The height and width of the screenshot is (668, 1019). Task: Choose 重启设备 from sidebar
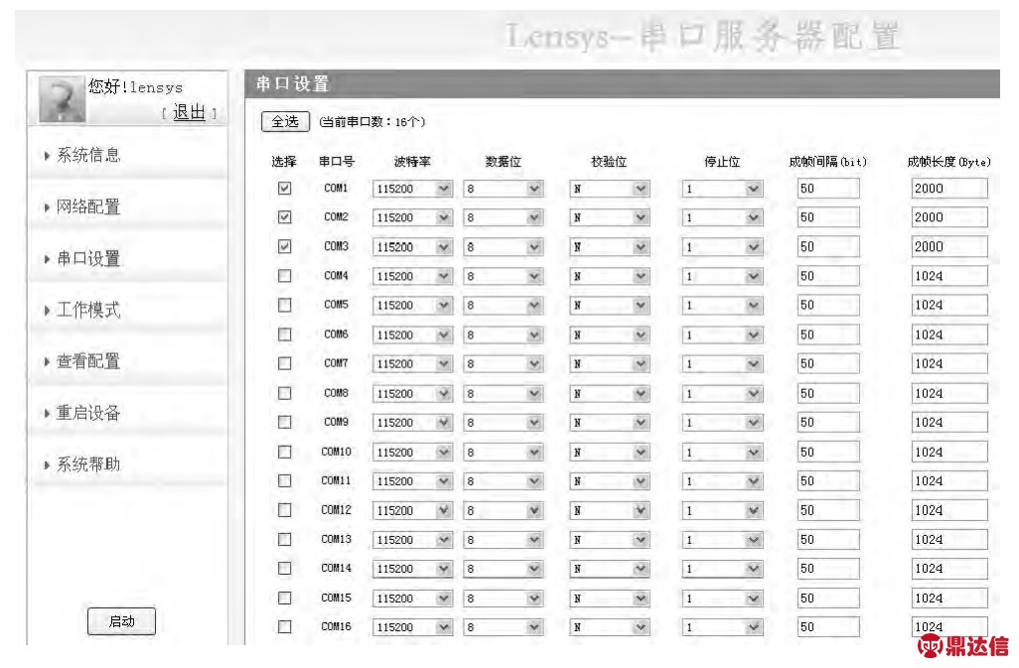[x=87, y=413]
